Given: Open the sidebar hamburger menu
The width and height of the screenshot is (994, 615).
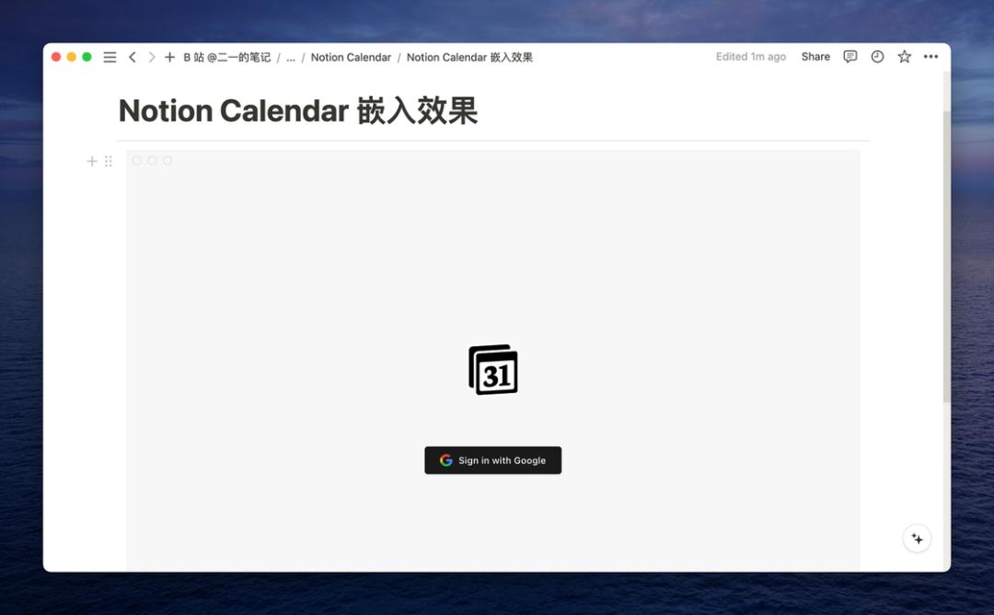Looking at the screenshot, I should coord(110,57).
